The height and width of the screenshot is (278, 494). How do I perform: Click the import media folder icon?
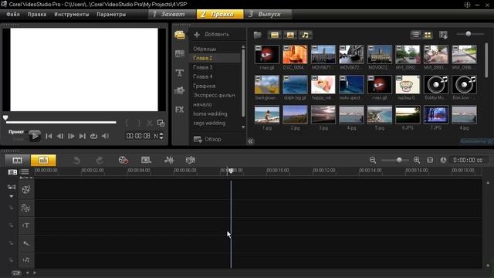[258, 35]
